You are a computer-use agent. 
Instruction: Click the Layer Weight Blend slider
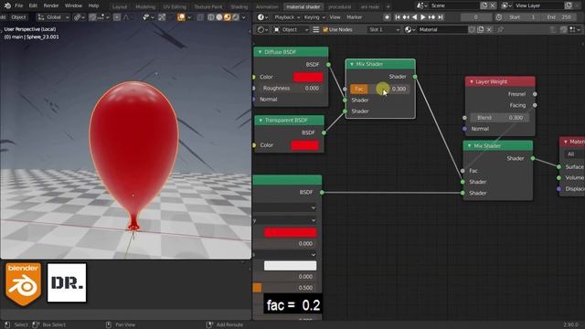(500, 118)
